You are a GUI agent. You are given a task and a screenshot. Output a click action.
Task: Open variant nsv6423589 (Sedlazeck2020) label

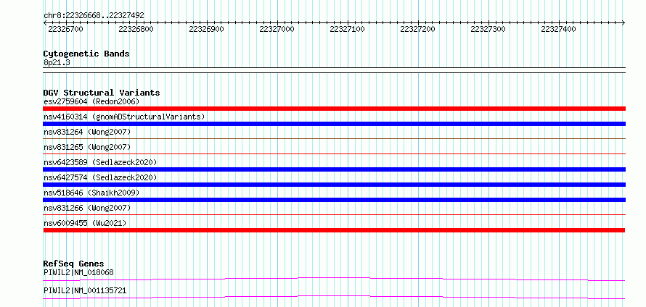click(100, 162)
